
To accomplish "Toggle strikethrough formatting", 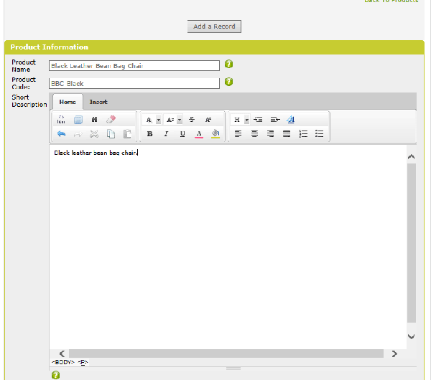I will [x=192, y=120].
